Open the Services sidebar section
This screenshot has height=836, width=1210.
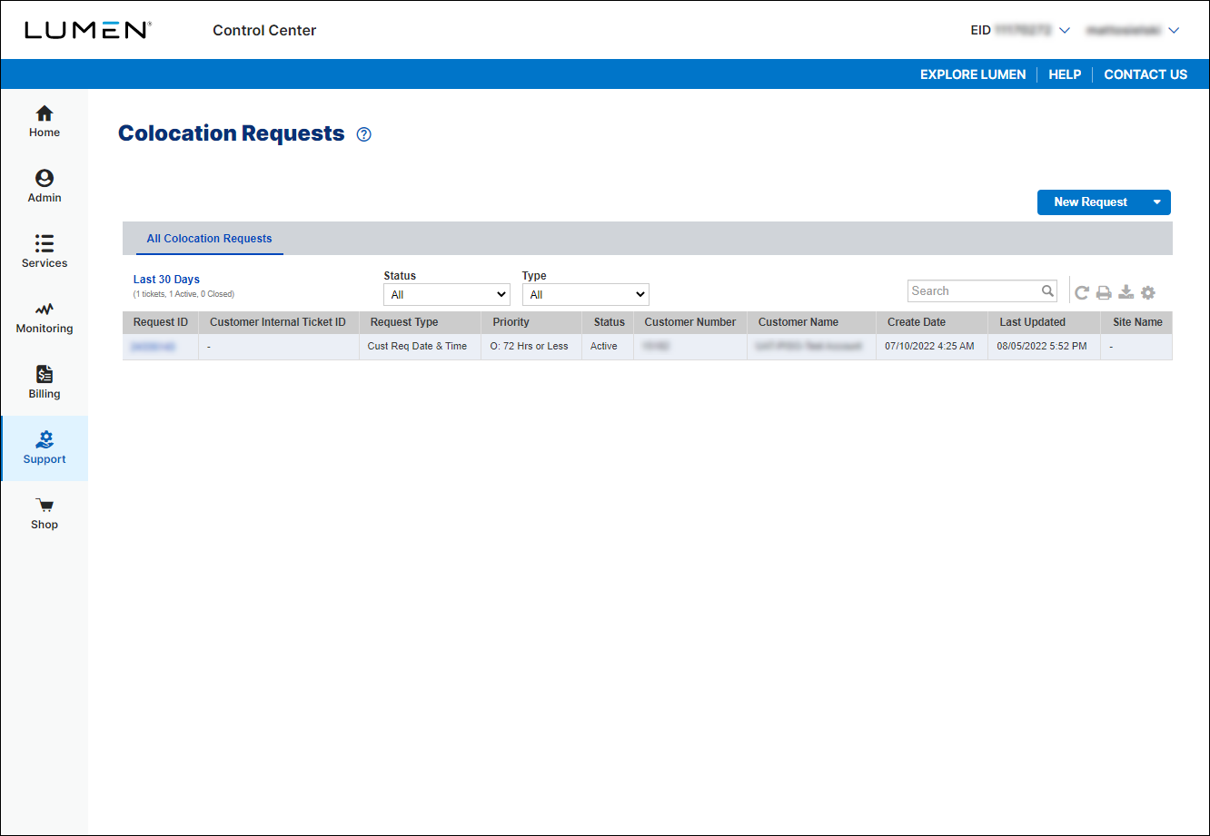point(45,252)
